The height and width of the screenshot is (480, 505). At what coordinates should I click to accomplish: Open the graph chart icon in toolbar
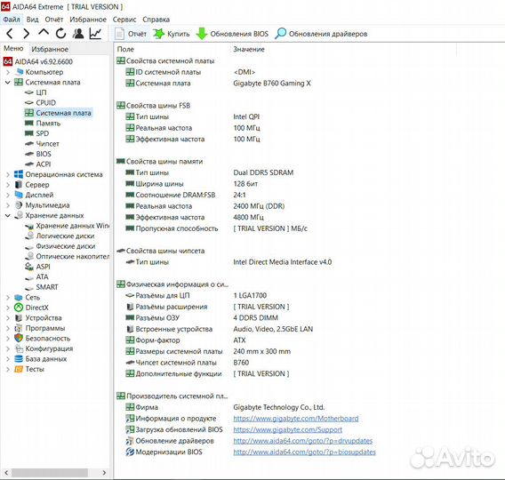pyautogui.click(x=95, y=34)
